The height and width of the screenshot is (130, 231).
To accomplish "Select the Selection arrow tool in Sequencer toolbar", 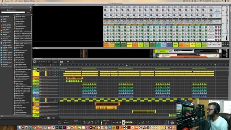I will click(34, 62).
